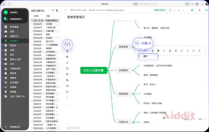This screenshot has width=209, height=132.
Task: Apply italic formatting in the node toolbar
Action: click(164, 51)
